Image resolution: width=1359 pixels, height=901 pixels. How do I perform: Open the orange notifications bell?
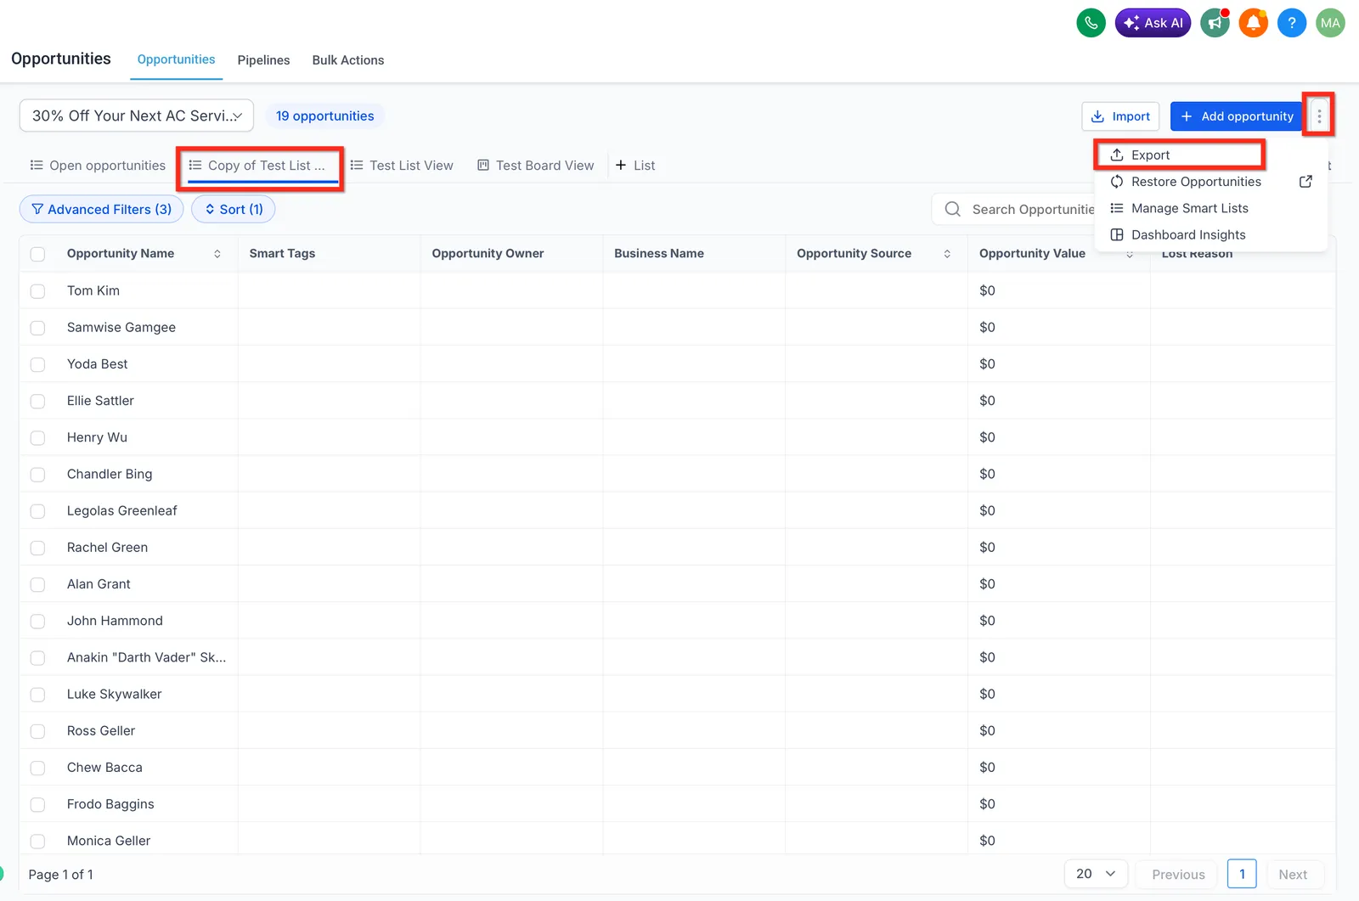pyautogui.click(x=1253, y=23)
